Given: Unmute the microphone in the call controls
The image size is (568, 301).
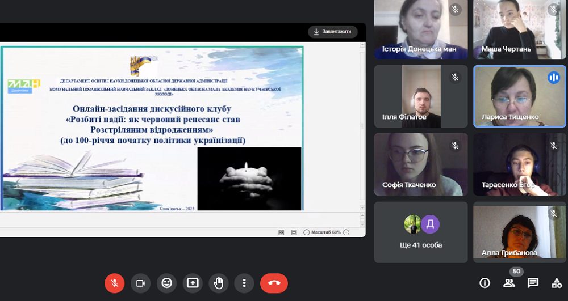Looking at the screenshot, I should 115,283.
